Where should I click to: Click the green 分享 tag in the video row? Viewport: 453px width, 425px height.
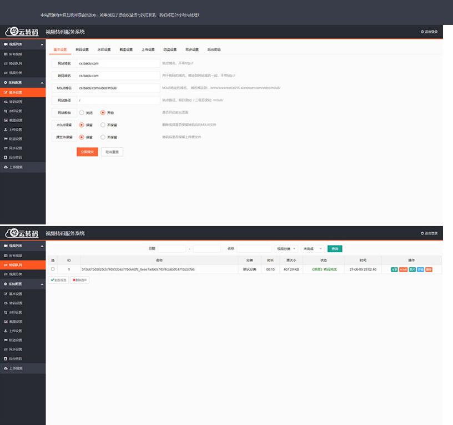(394, 269)
